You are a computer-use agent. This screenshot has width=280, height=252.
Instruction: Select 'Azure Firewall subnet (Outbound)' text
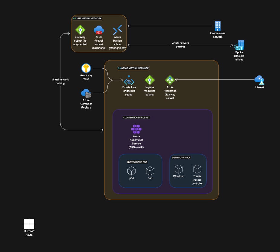[99, 42]
